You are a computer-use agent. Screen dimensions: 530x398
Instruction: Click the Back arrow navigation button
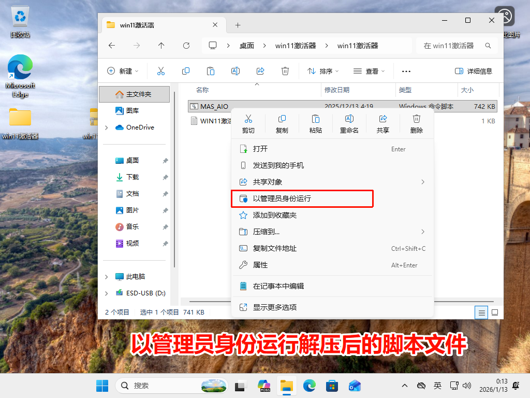[x=112, y=46]
